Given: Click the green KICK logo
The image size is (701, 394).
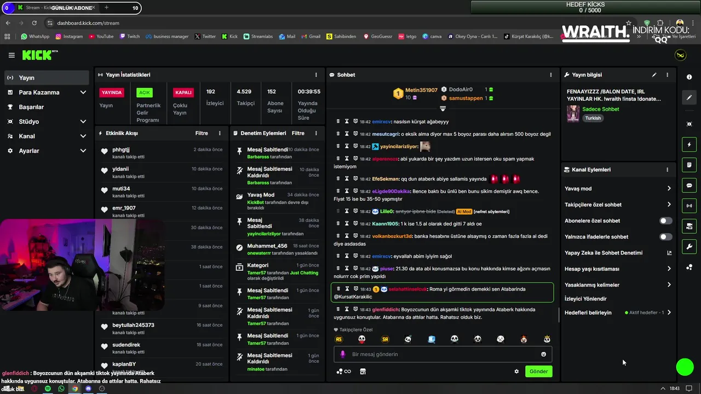Looking at the screenshot, I should pos(37,55).
